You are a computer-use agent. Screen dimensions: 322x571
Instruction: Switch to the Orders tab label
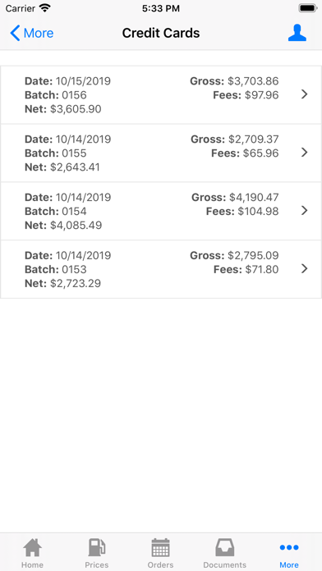click(160, 564)
